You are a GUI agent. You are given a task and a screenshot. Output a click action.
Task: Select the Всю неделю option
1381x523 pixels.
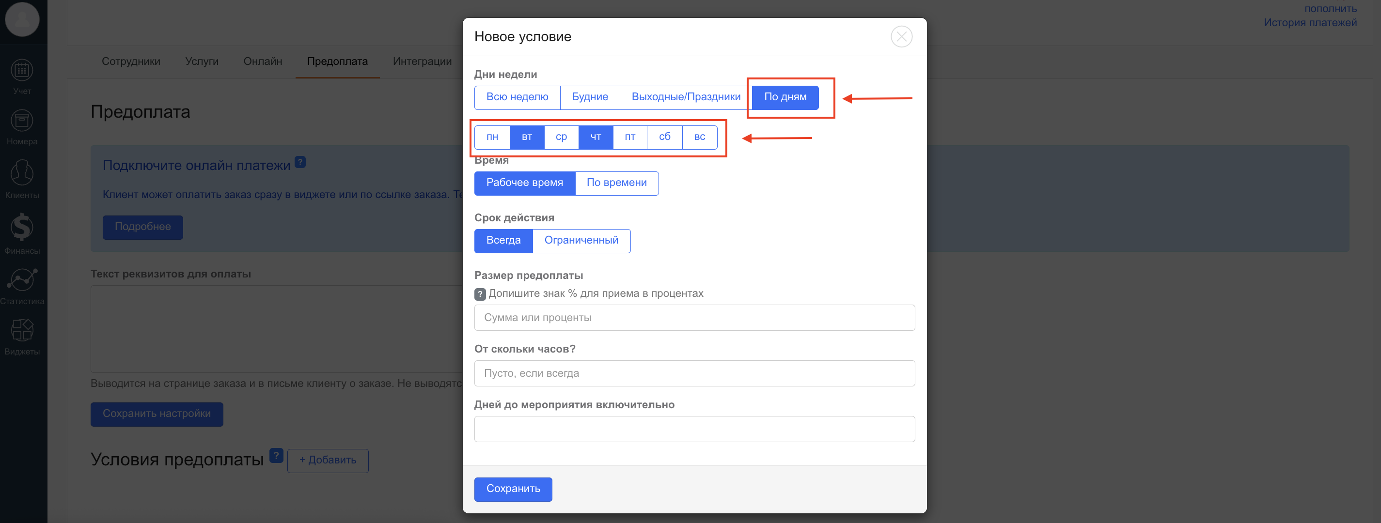click(517, 97)
